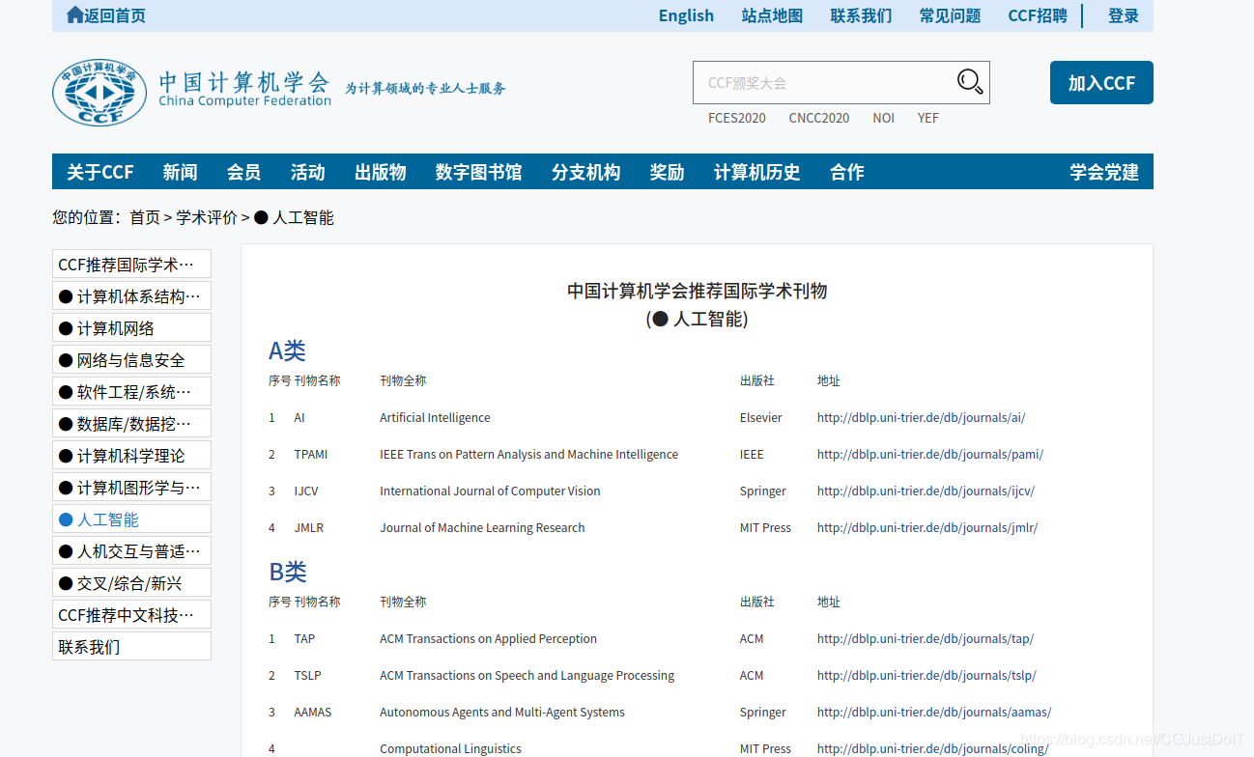Open the dblp journals/jmlr/ URL
The height and width of the screenshot is (757, 1254).
(927, 528)
